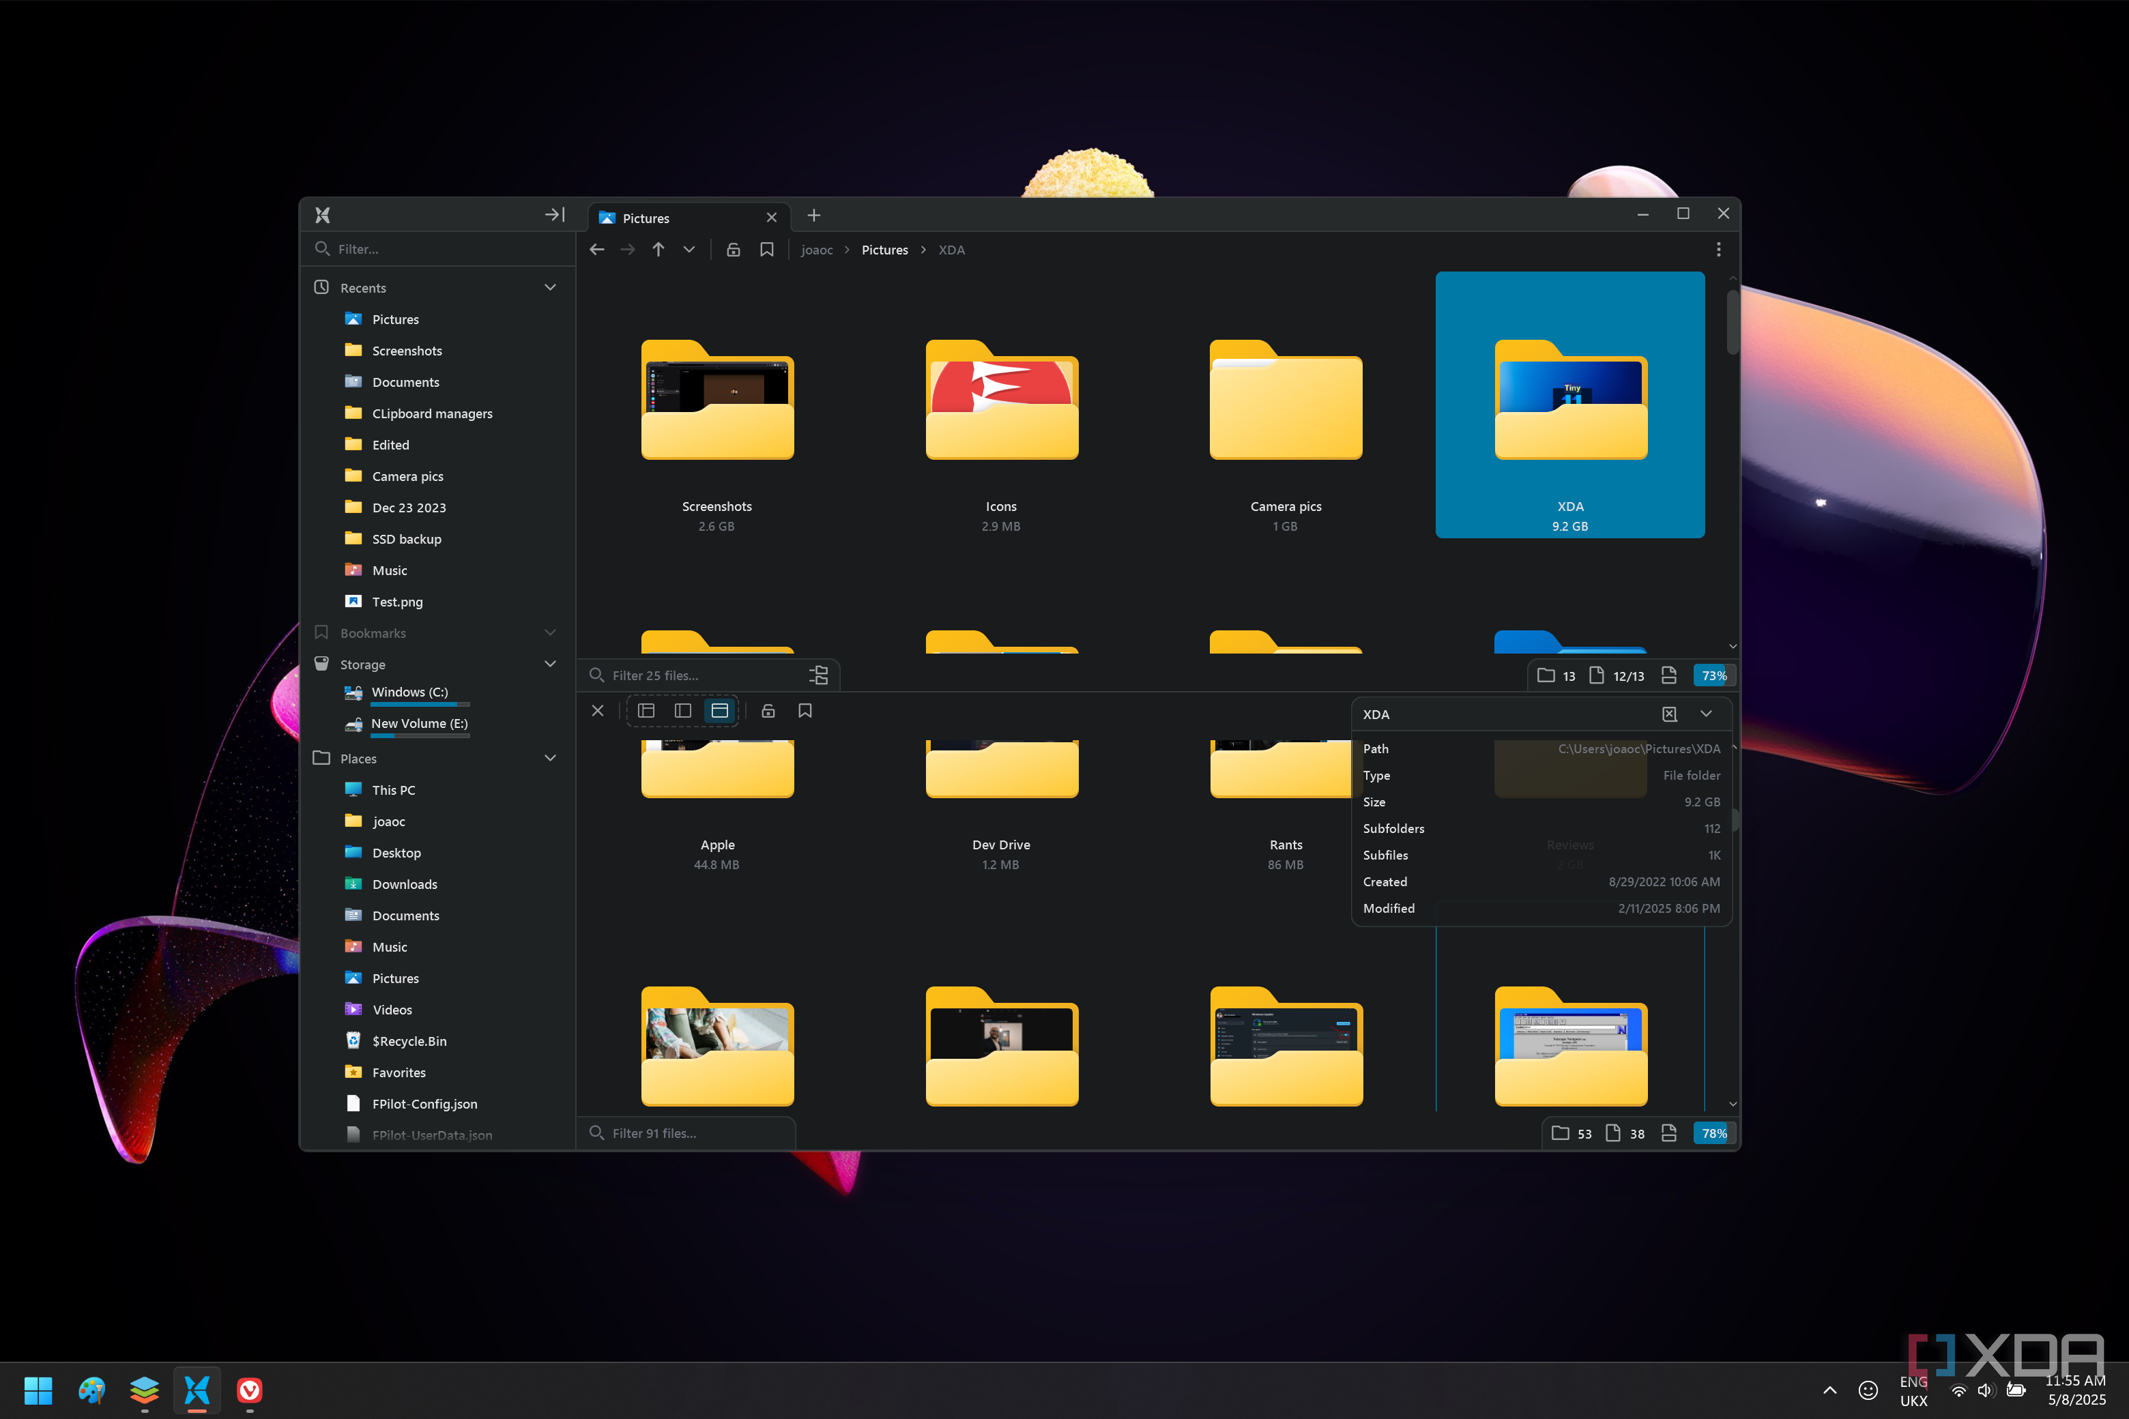Close the XDA properties panel with the boxed X icon
This screenshot has width=2129, height=1419.
point(1669,714)
